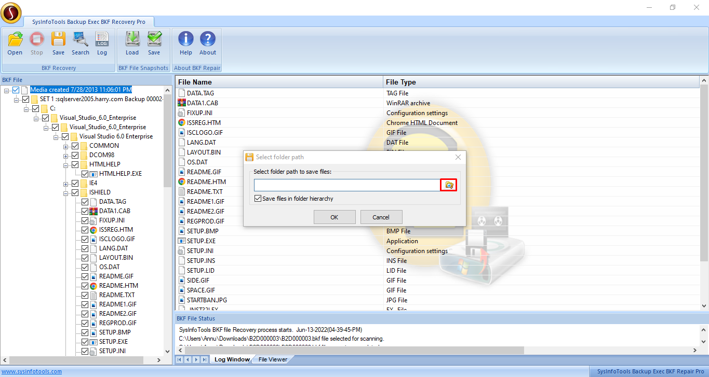Click the 'Chrome HTML Document' file type cell

click(x=422, y=123)
